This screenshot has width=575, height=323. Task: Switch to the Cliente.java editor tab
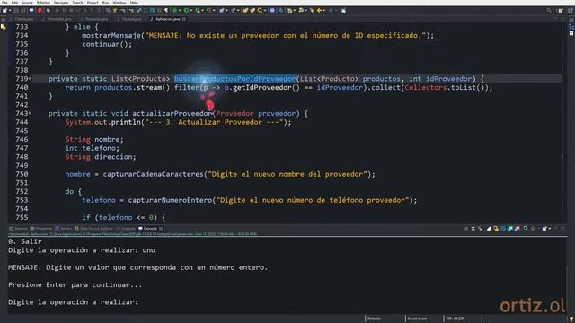tap(23, 19)
